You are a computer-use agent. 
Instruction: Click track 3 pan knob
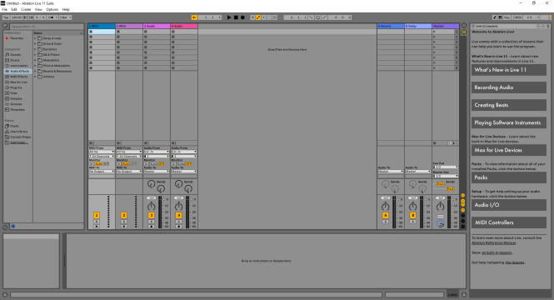coord(152,207)
